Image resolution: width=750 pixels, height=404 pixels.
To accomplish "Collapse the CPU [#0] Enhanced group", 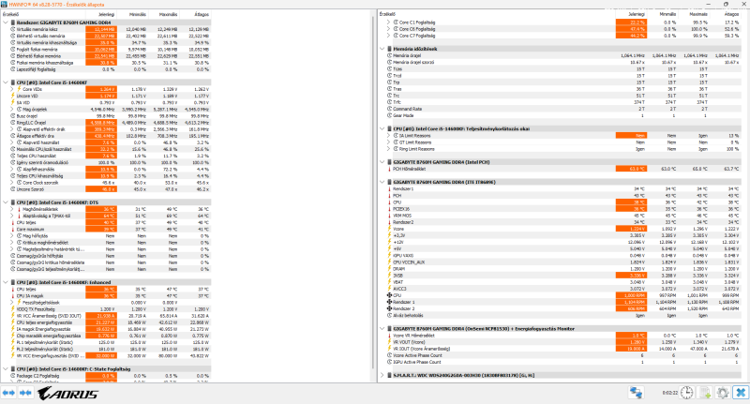I will 6,282.
